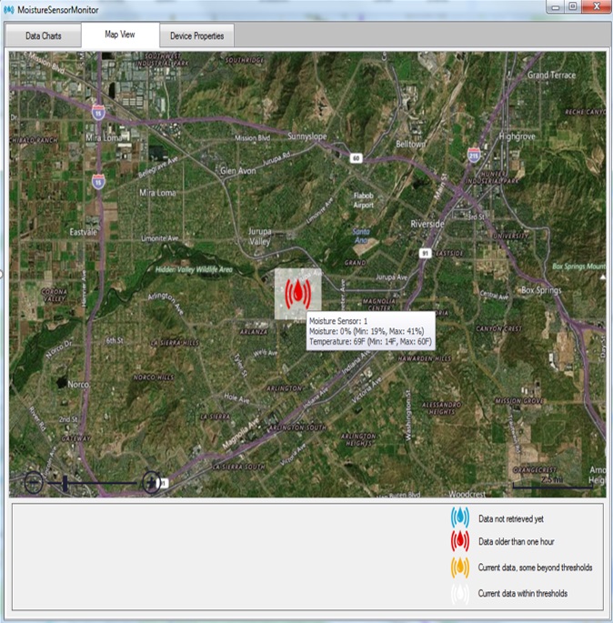Click the upper Interstate 15 shield near Mira Loma
This screenshot has height=623, width=613.
point(98,113)
